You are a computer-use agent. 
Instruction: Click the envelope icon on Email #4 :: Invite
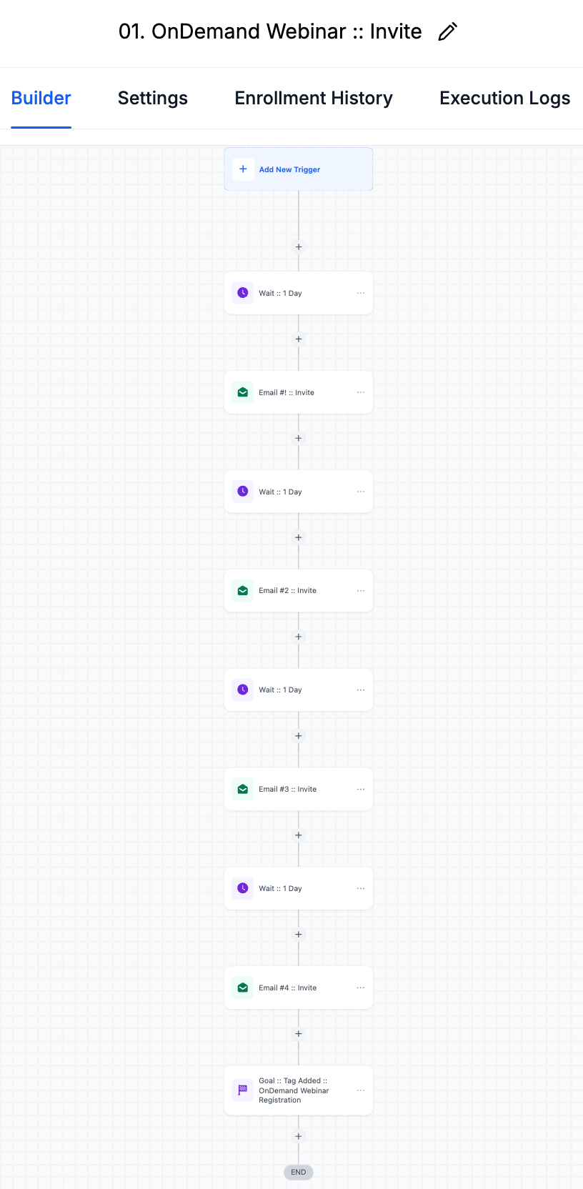[x=243, y=987]
